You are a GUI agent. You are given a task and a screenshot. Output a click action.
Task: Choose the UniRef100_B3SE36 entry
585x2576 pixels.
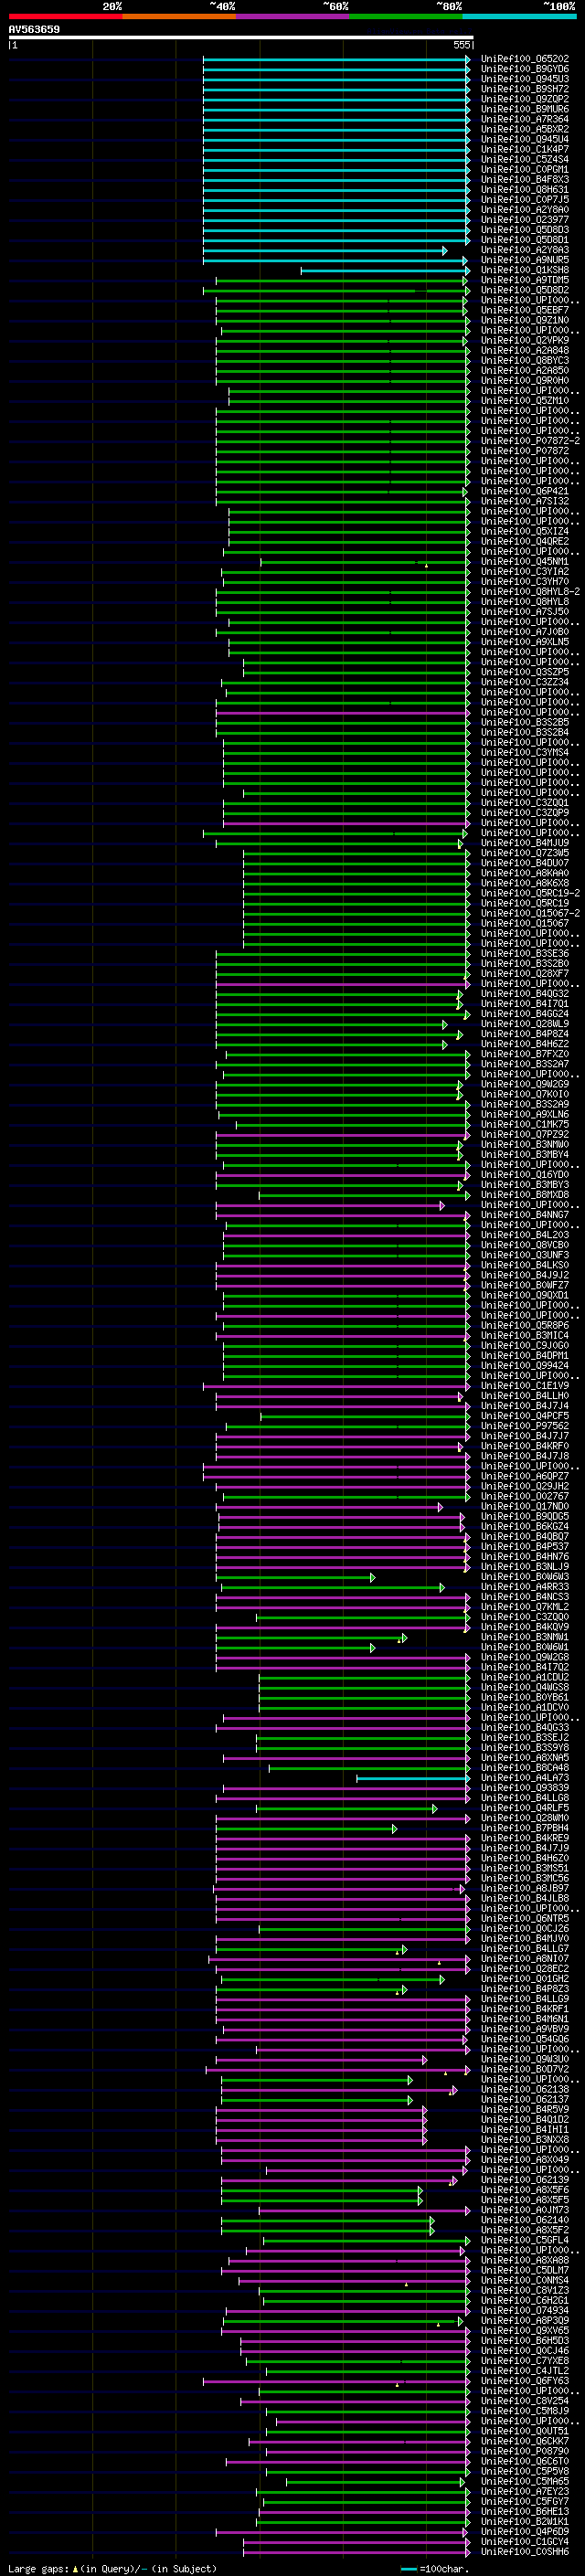pyautogui.click(x=525, y=953)
